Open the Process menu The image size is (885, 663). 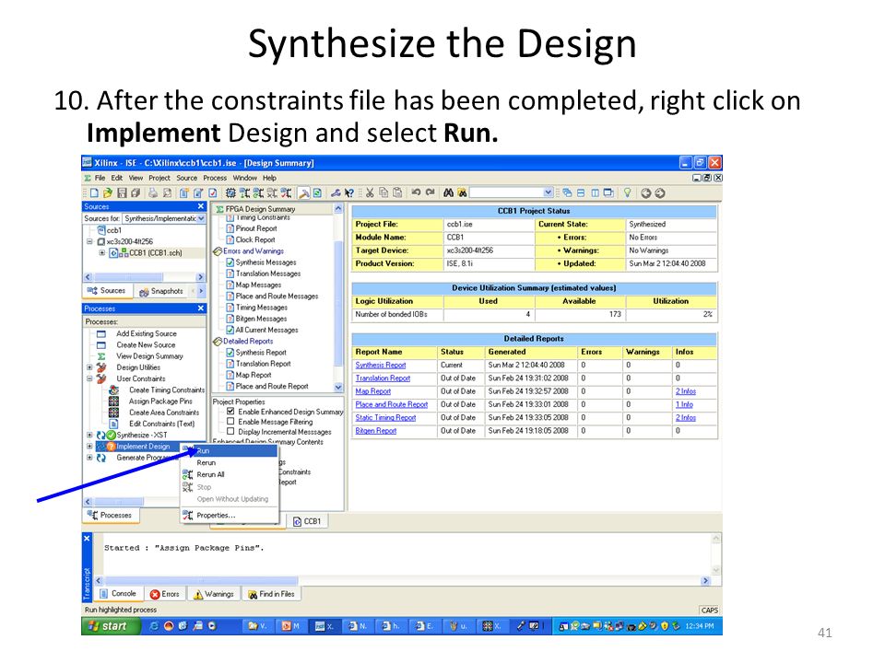pyautogui.click(x=215, y=178)
